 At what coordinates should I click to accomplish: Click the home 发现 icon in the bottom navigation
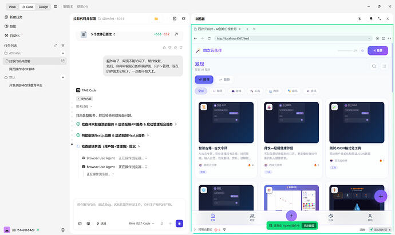[213, 217]
